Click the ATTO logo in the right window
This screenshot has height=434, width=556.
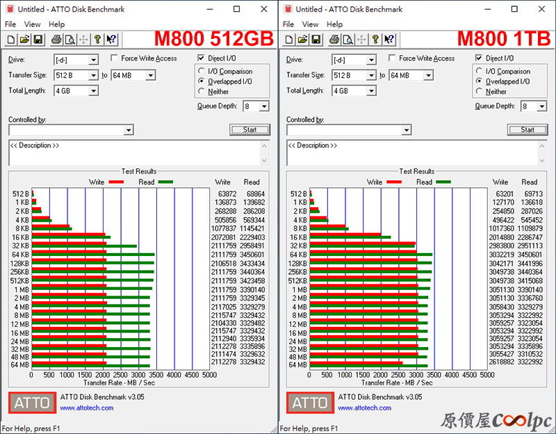pyautogui.click(x=310, y=403)
